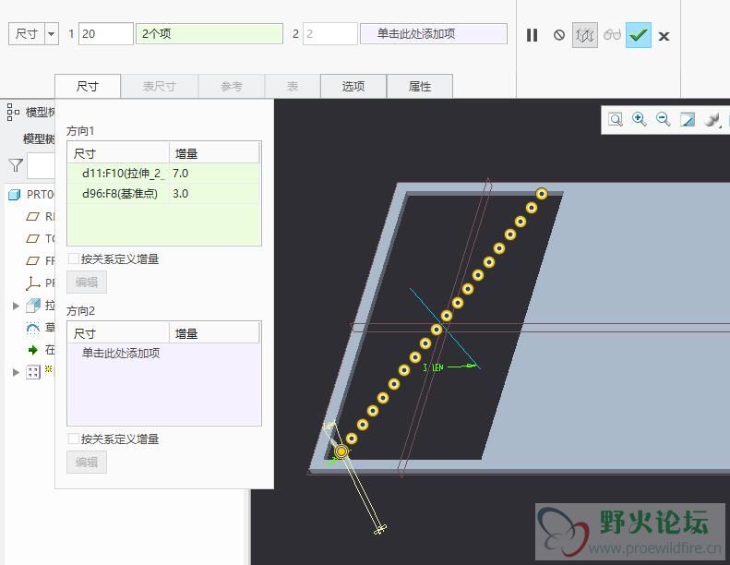Select the RIGHT datum plane icon
Screen dimensions: 730x565
click(32, 217)
